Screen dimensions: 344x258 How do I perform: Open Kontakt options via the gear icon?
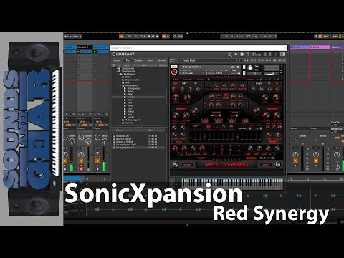pos(236,54)
